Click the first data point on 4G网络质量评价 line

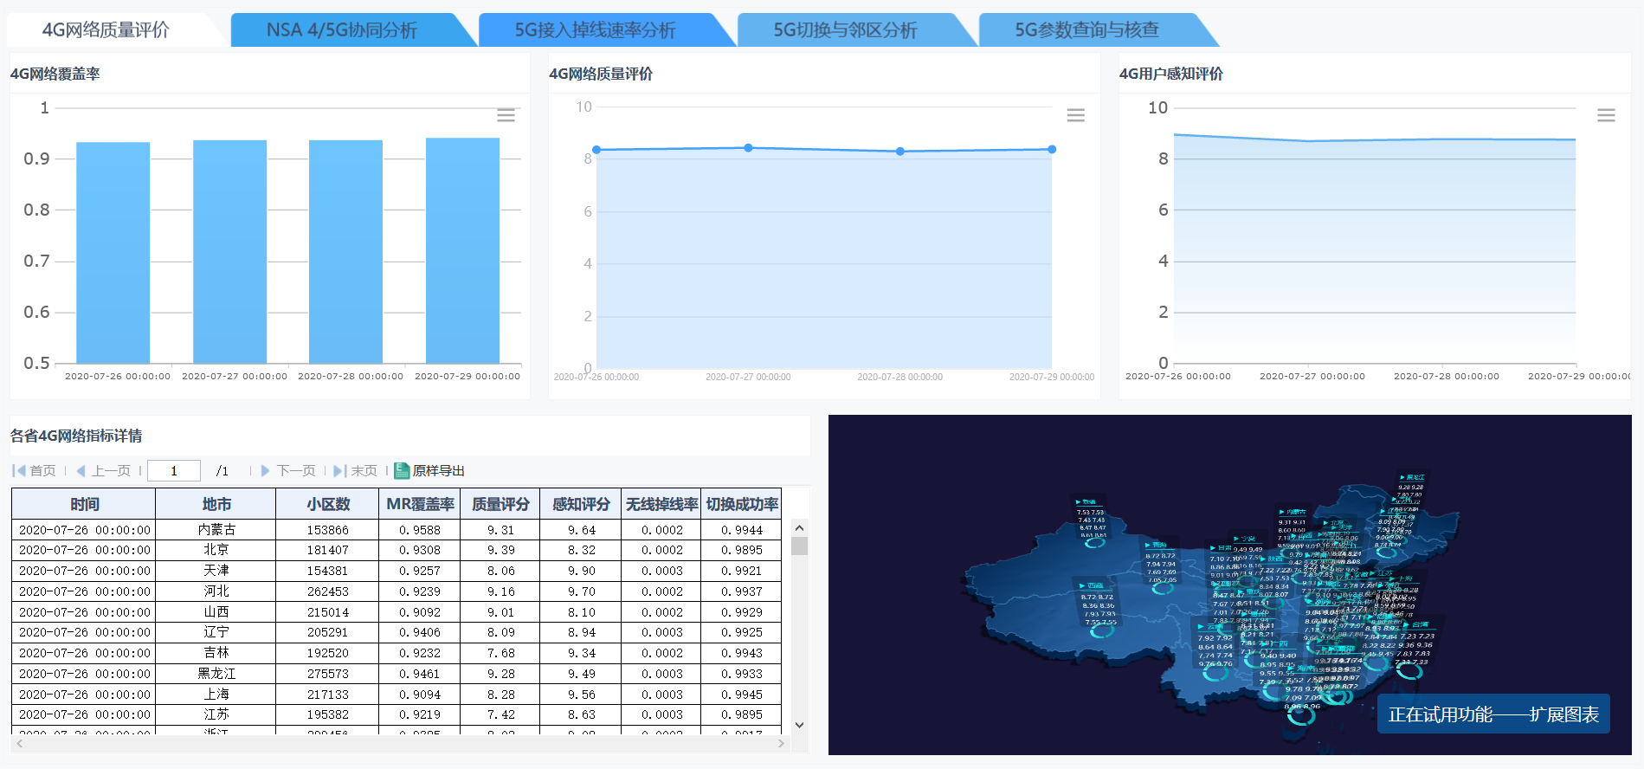[596, 150]
